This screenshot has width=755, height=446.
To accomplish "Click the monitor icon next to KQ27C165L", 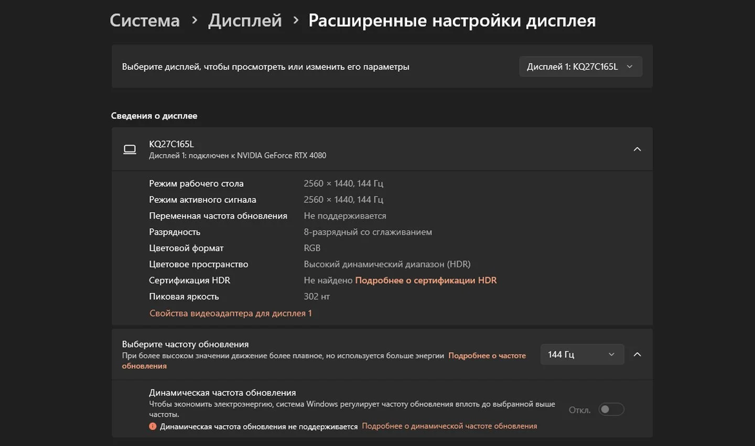I will (x=130, y=150).
